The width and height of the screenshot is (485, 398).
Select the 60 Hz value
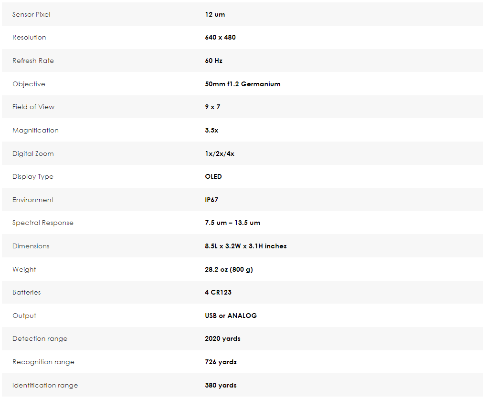click(x=214, y=61)
